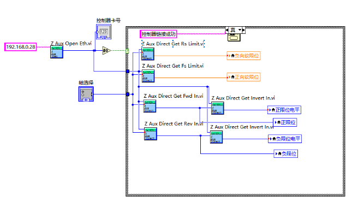Go to previous case with left arrow
Image resolution: width=358 pixels, height=207 pixels.
coord(227,30)
